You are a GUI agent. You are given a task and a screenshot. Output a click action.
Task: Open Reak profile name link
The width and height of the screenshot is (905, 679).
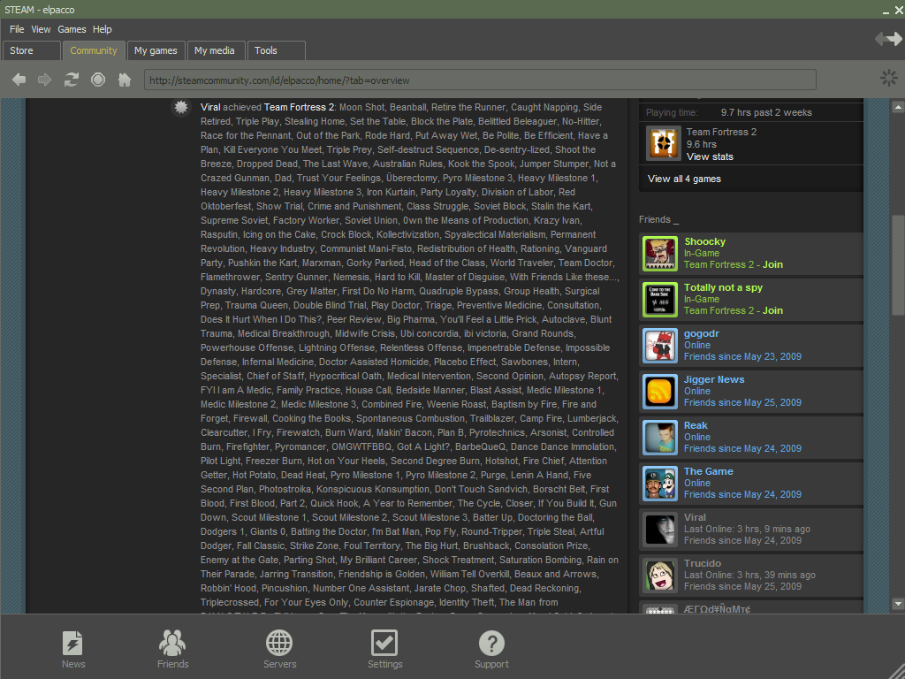point(696,425)
